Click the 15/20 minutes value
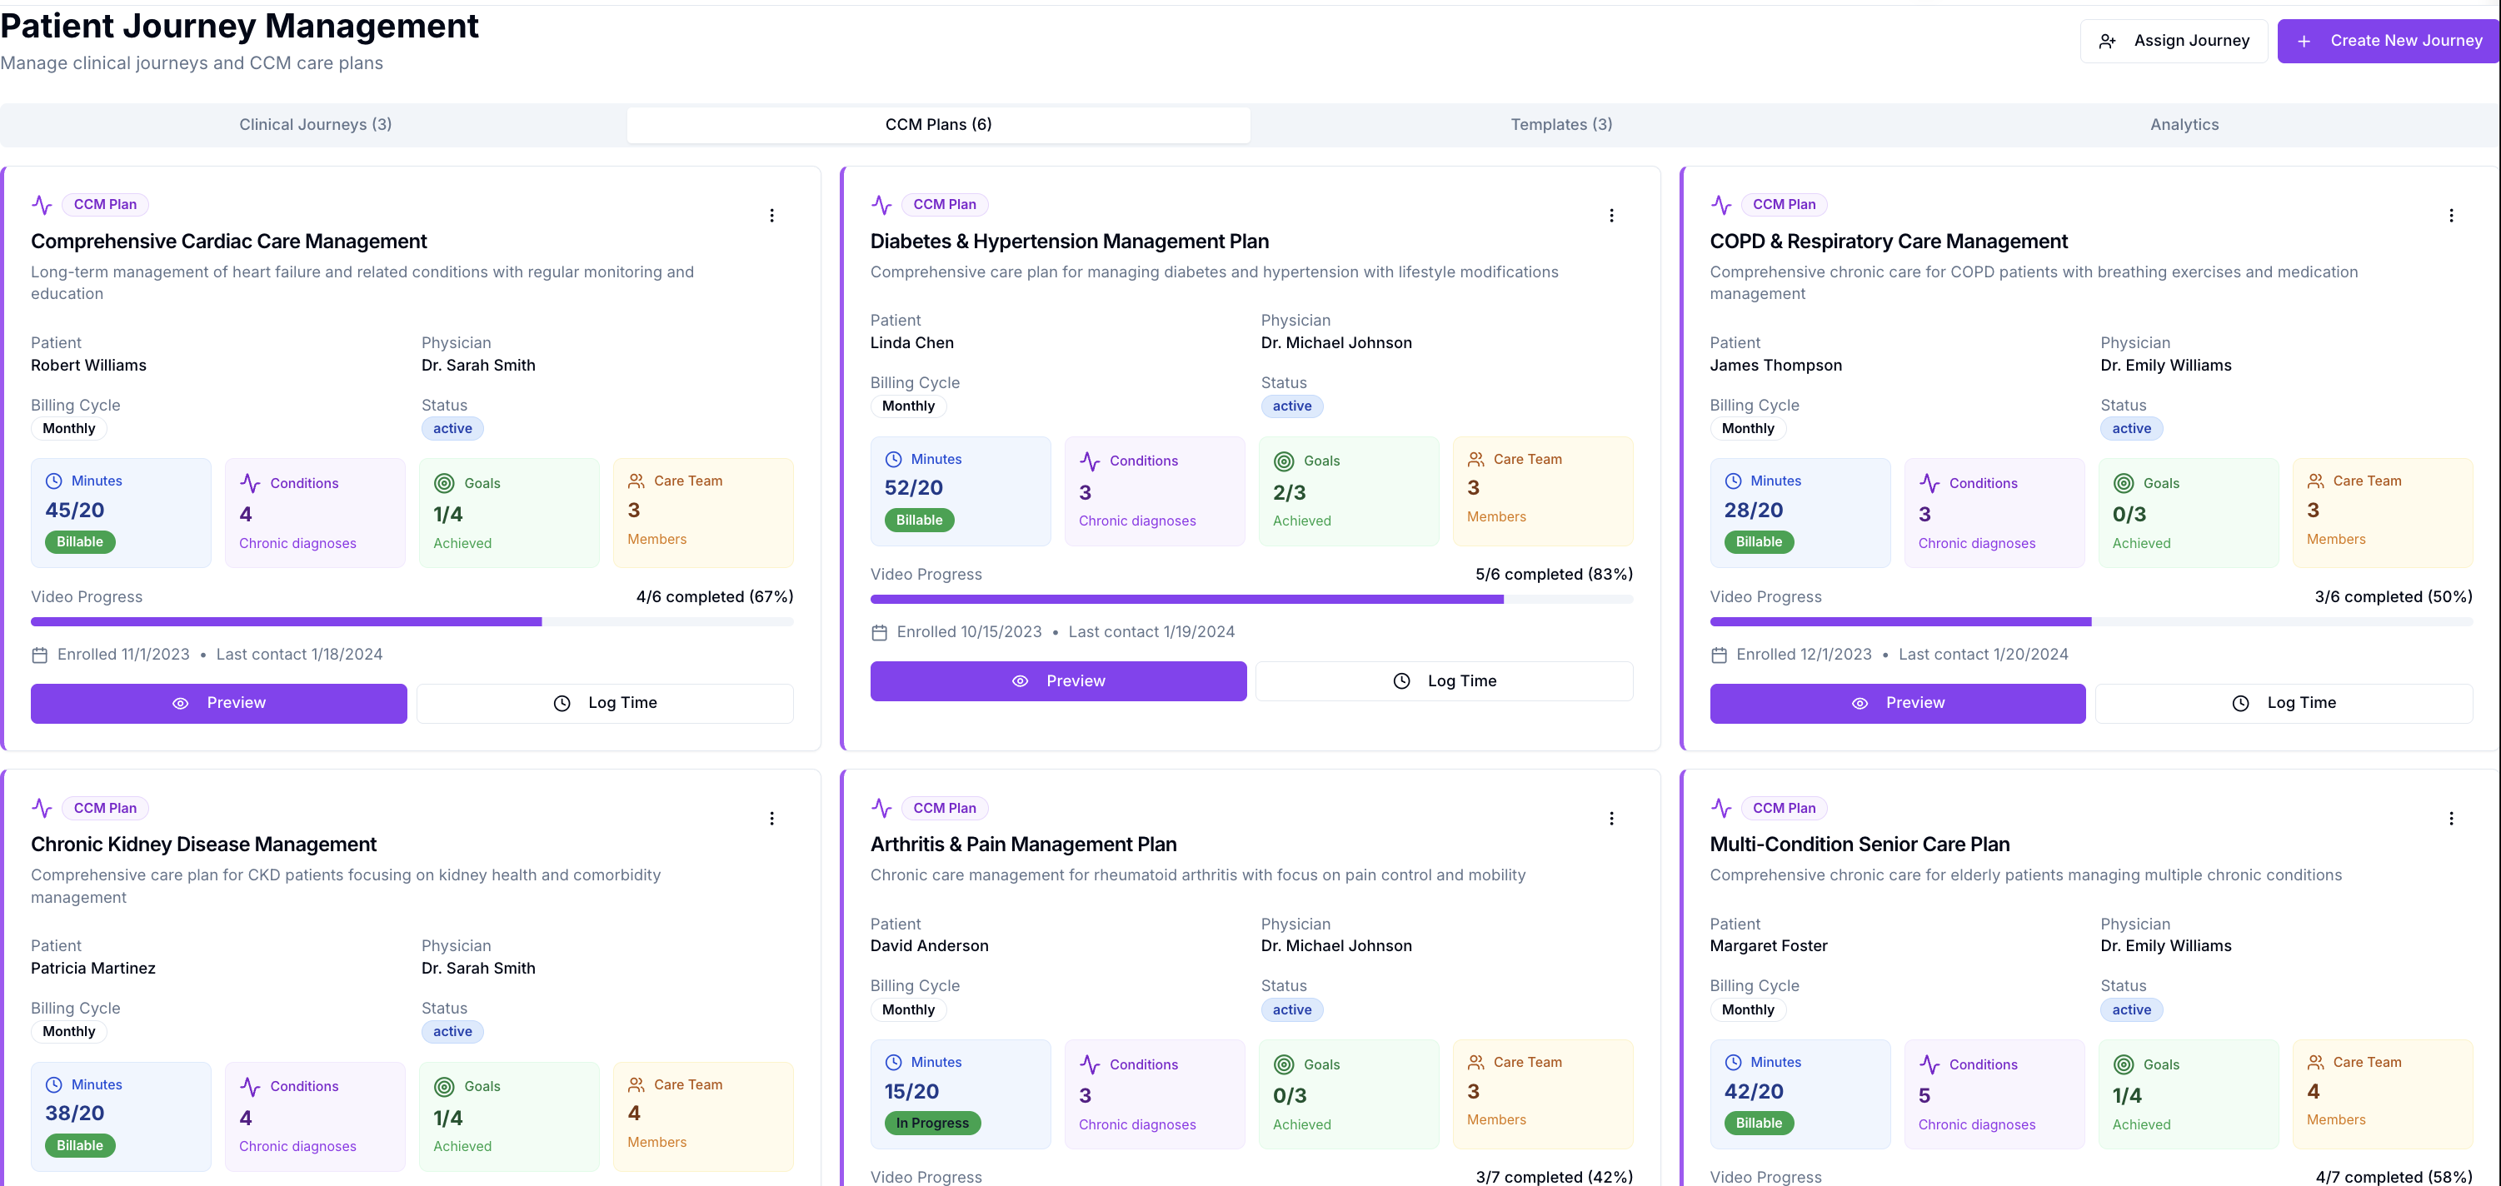 tap(911, 1092)
